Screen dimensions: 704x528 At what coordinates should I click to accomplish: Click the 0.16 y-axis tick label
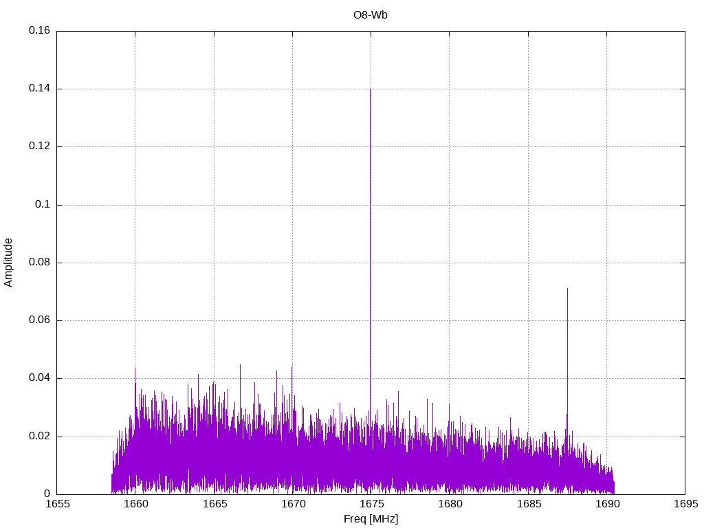[38, 31]
